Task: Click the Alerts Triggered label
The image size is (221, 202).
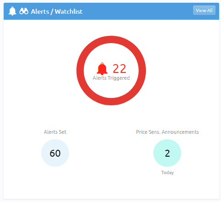Action: click(x=111, y=78)
